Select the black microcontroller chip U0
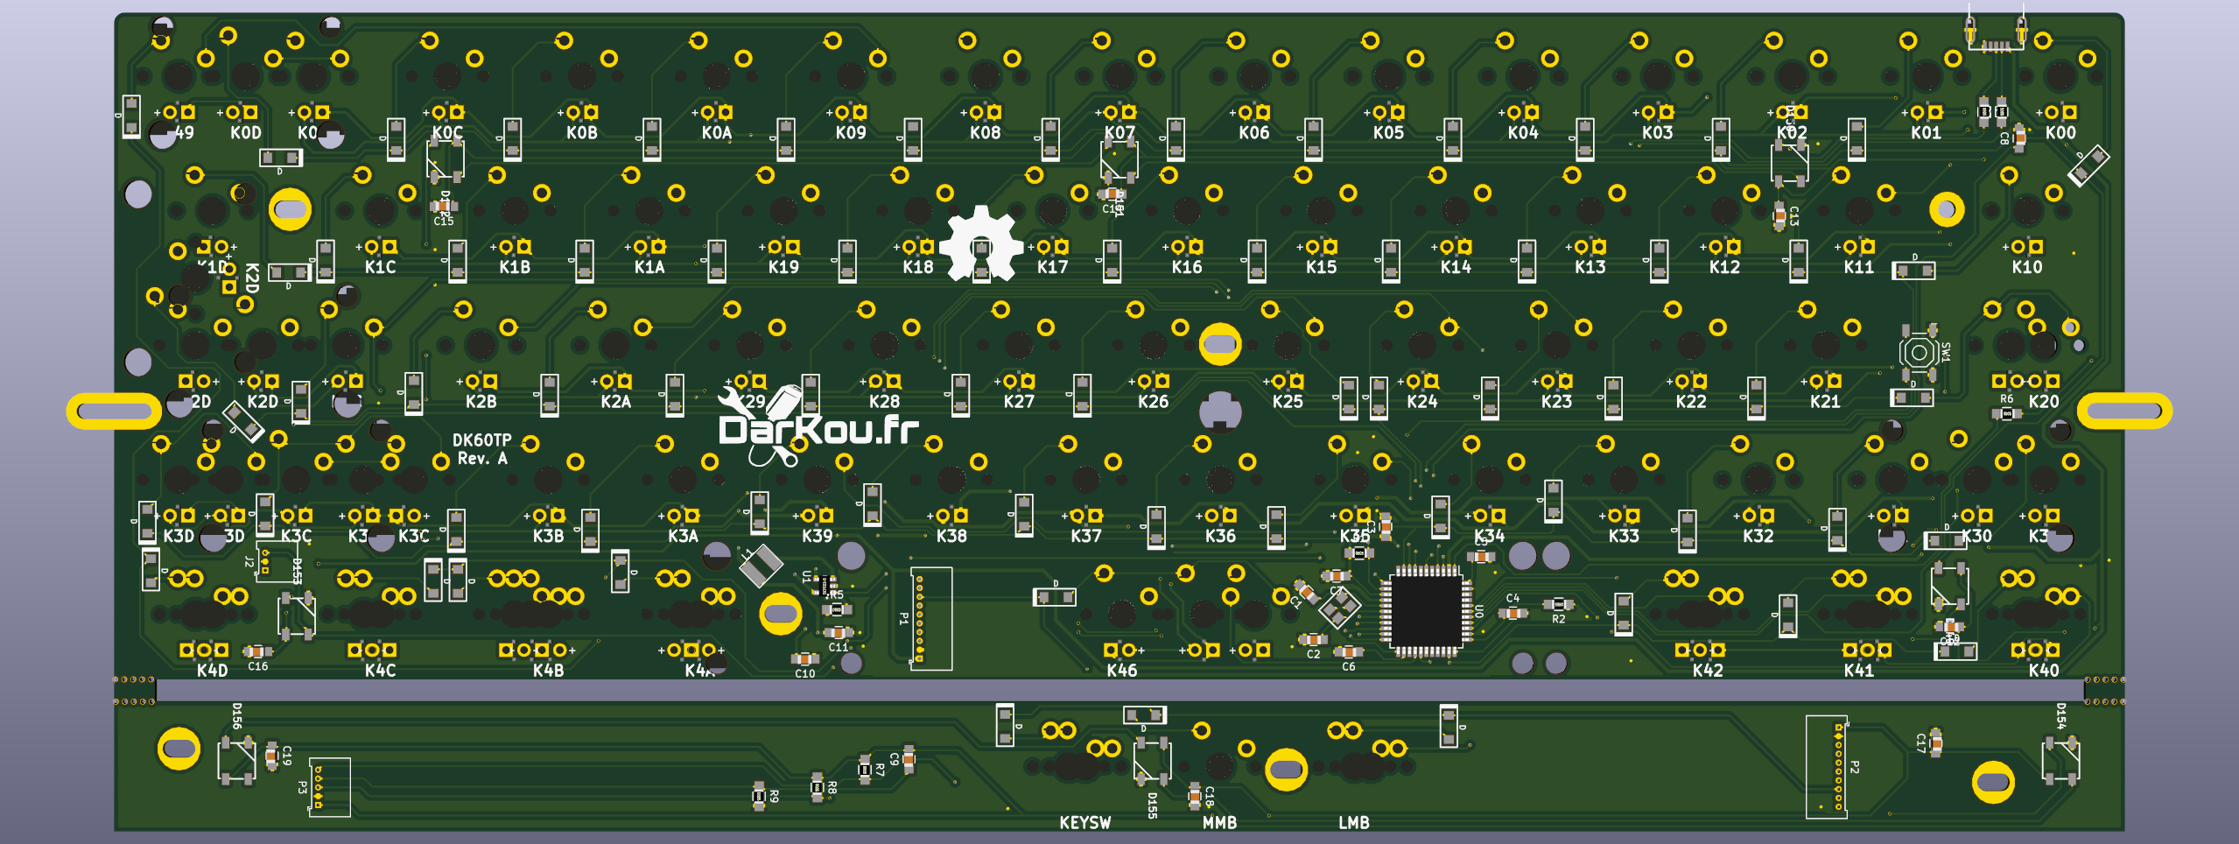Screen dimensions: 2239x844 click(x=1426, y=611)
